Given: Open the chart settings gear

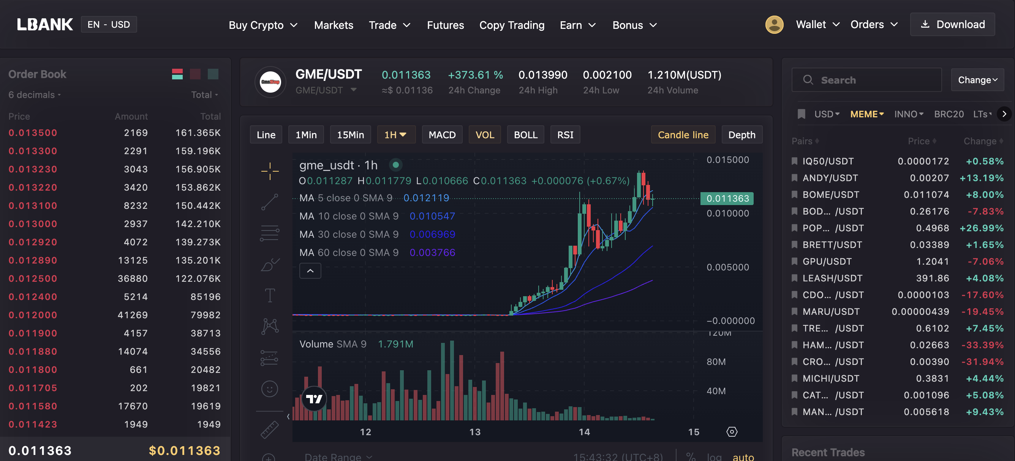Looking at the screenshot, I should click(732, 432).
